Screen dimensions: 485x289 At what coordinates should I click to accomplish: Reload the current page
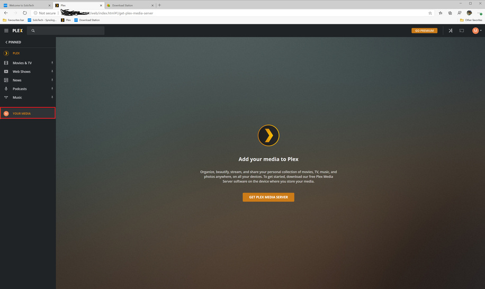coord(25,13)
